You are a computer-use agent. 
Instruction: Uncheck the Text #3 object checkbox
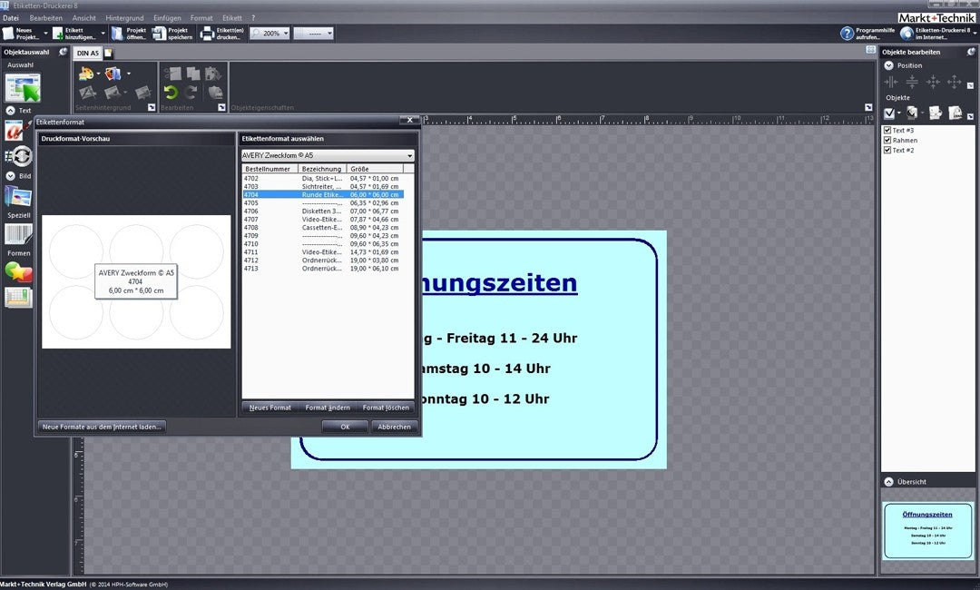(x=887, y=131)
